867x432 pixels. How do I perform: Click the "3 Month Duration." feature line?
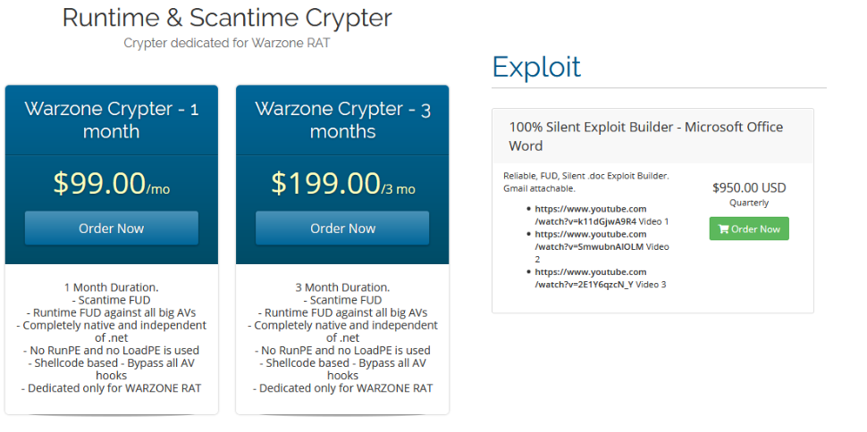[x=342, y=287]
